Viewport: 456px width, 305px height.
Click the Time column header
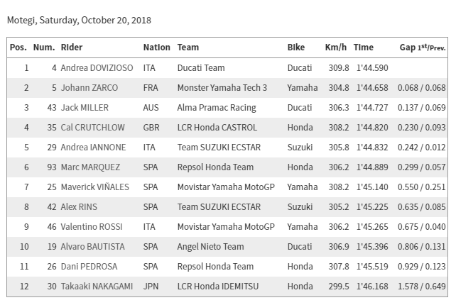(364, 48)
